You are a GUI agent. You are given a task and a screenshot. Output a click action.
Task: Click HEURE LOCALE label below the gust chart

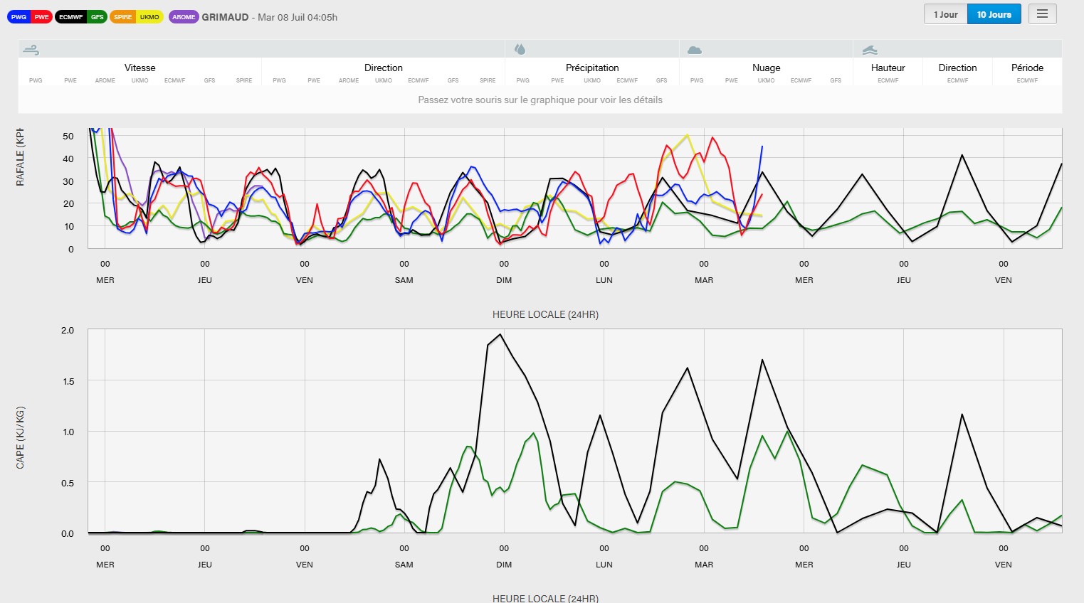pyautogui.click(x=545, y=314)
